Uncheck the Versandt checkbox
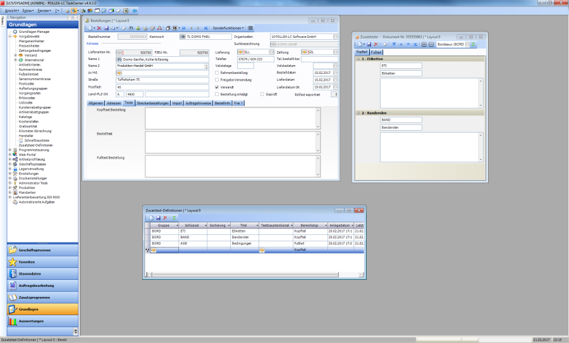Image resolution: width=569 pixels, height=343 pixels. point(217,87)
